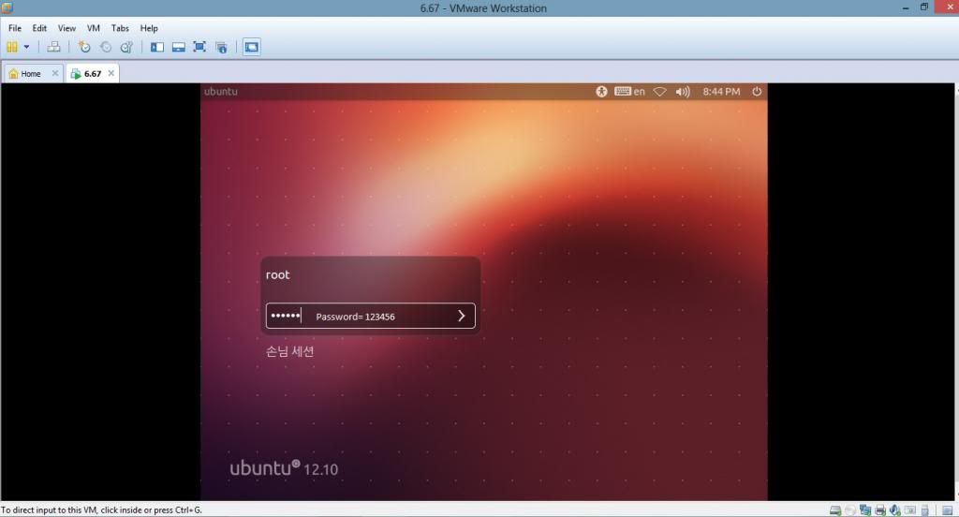Screen dimensions: 959x517
Task: Toggle the highlighted console view button
Action: pyautogui.click(x=251, y=47)
